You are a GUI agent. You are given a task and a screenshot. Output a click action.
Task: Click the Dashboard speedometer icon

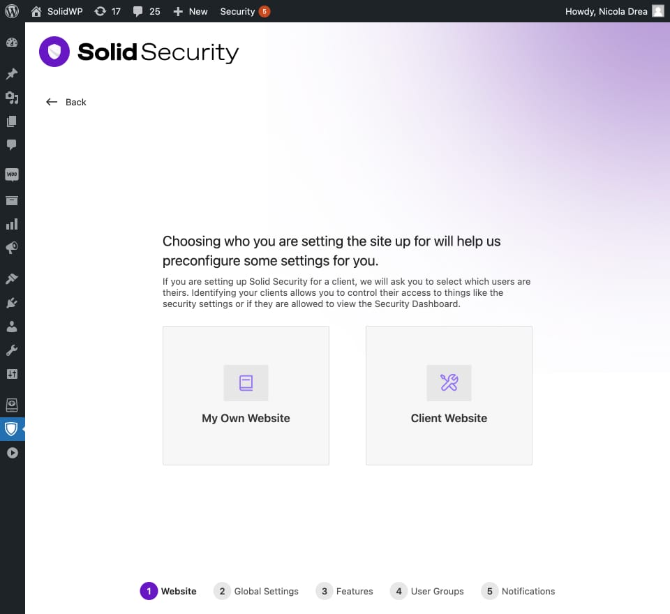[11, 43]
